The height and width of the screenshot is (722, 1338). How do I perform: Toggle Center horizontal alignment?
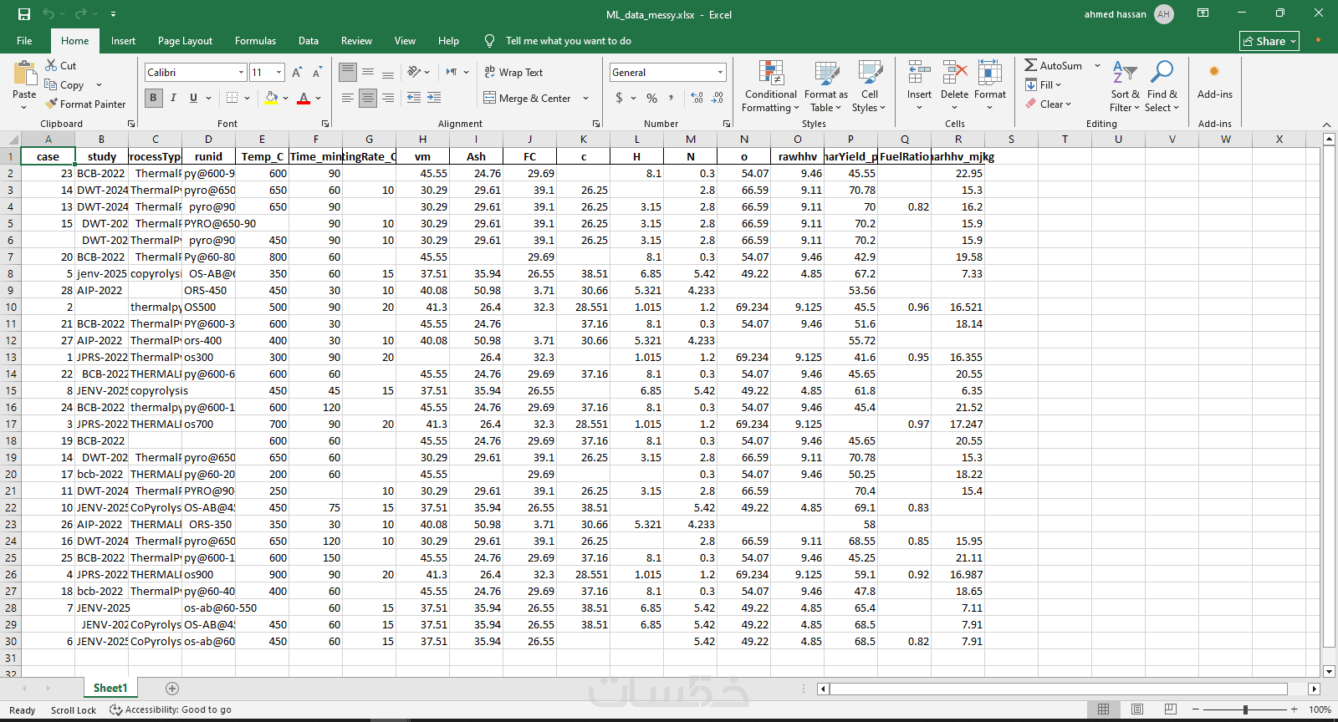click(368, 98)
